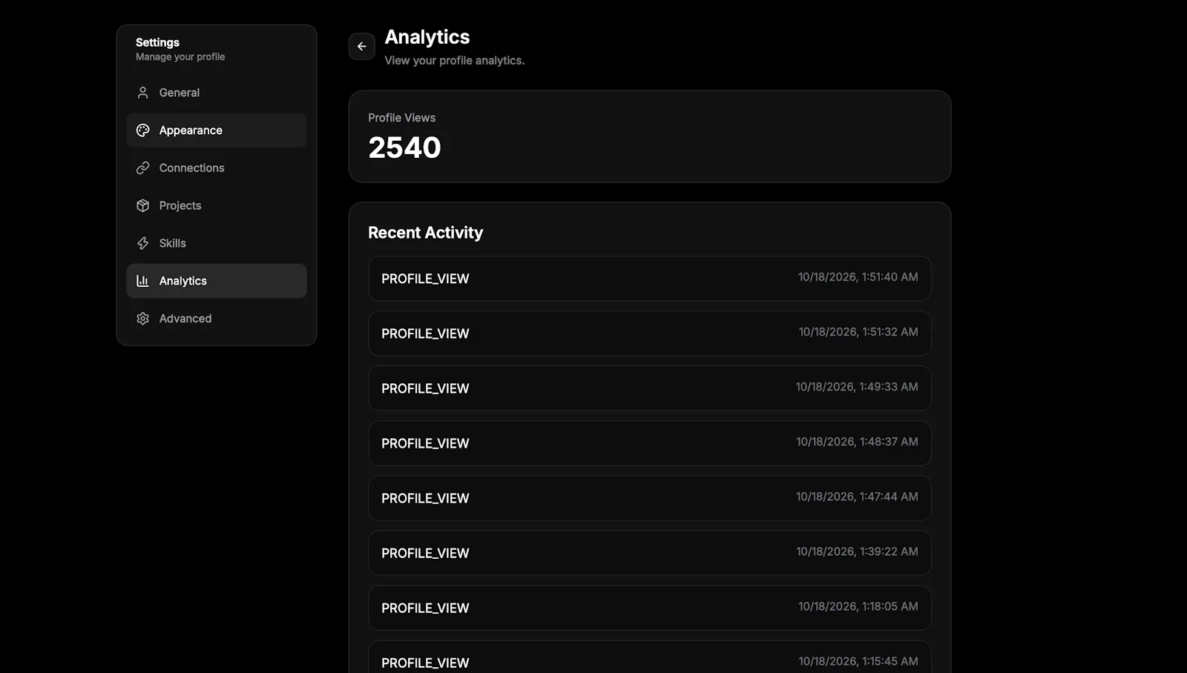Go to Connections settings
1187x673 pixels.
click(217, 168)
